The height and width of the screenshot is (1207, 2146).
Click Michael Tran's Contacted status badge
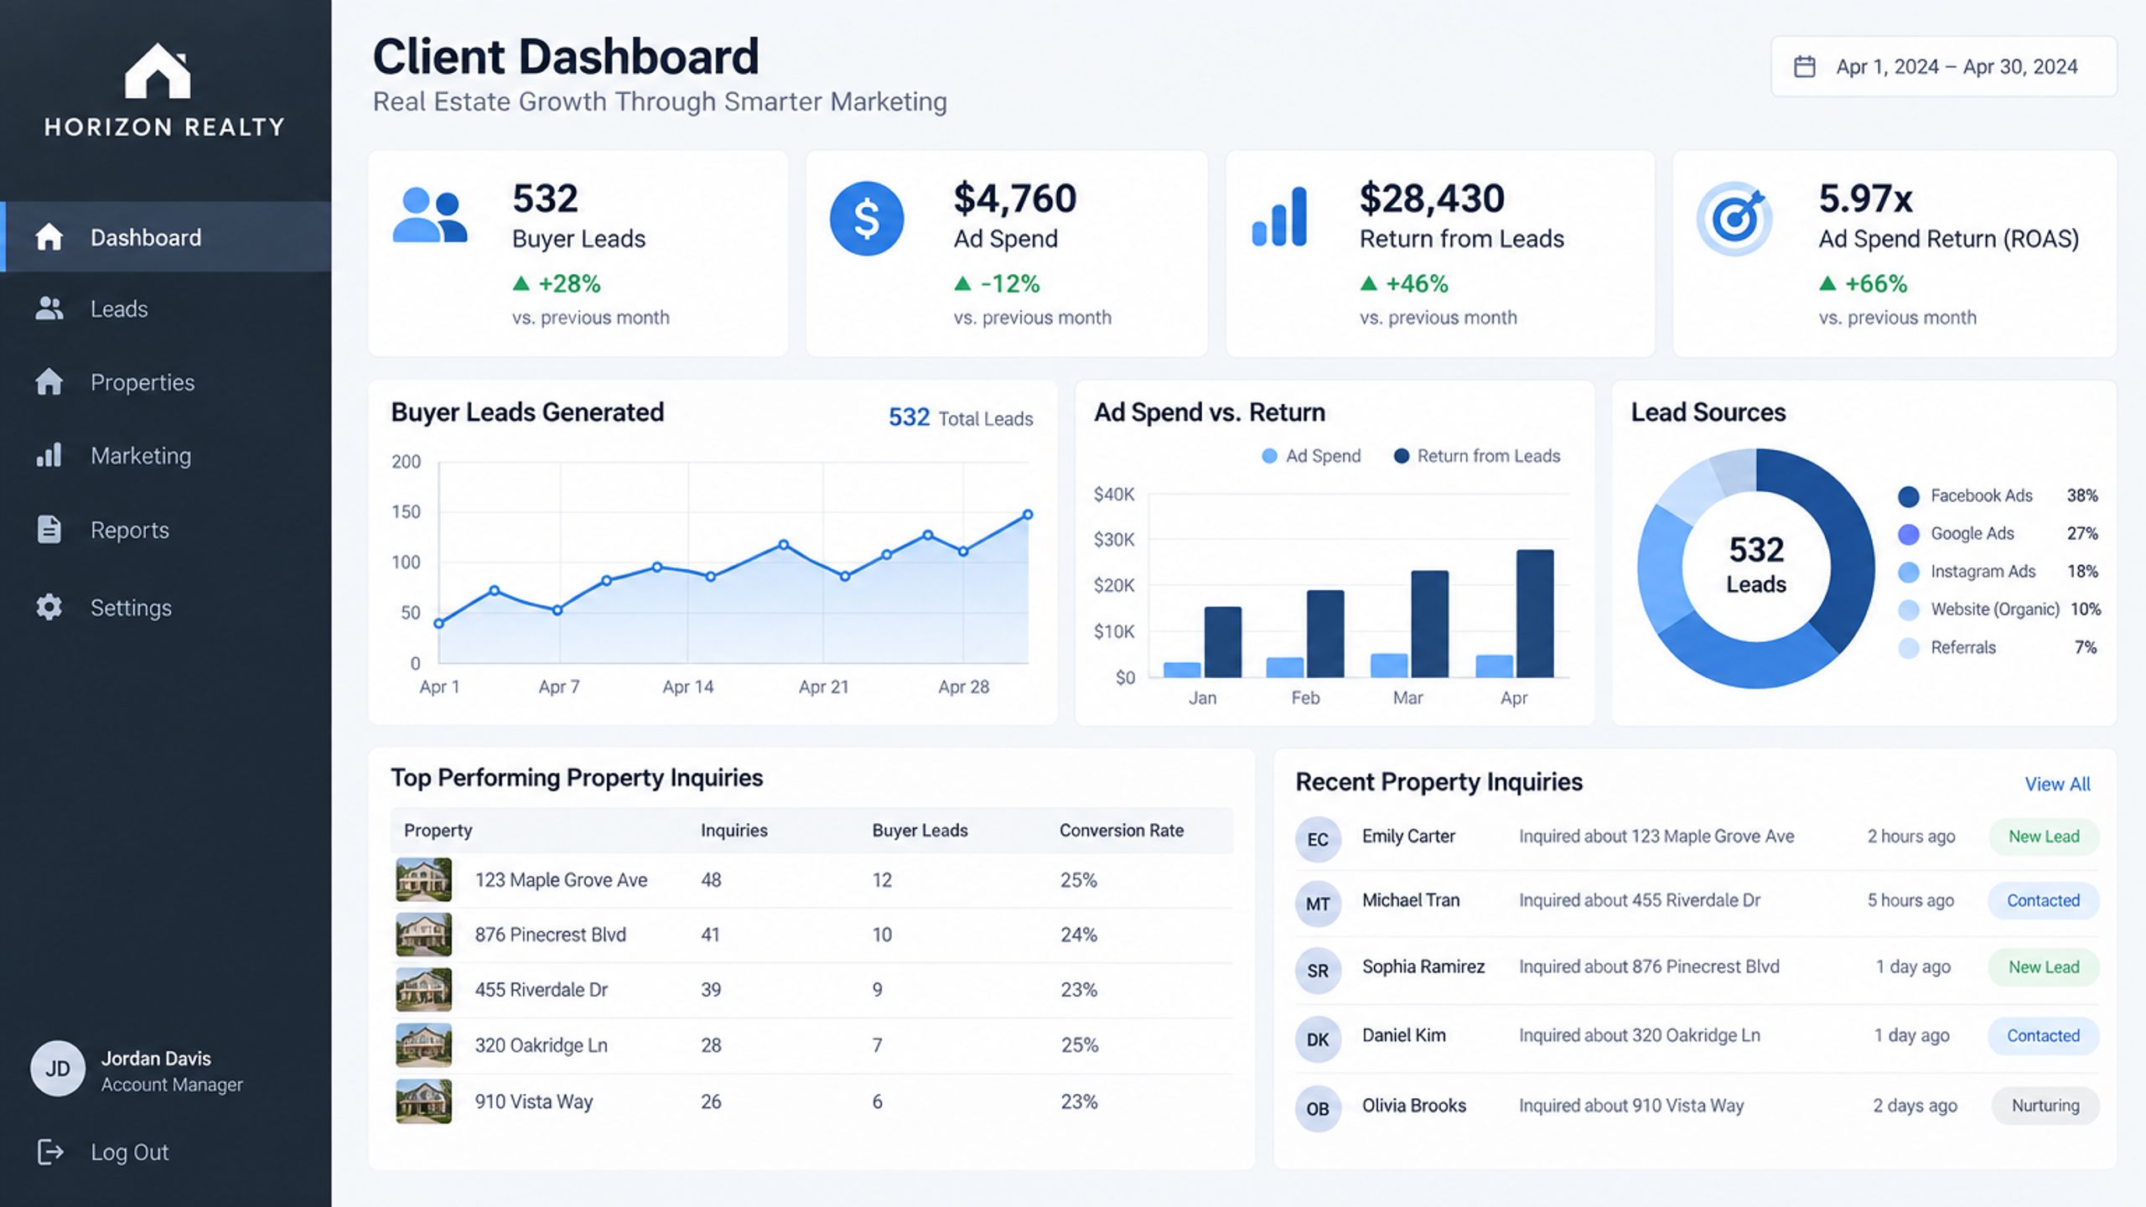[2043, 900]
